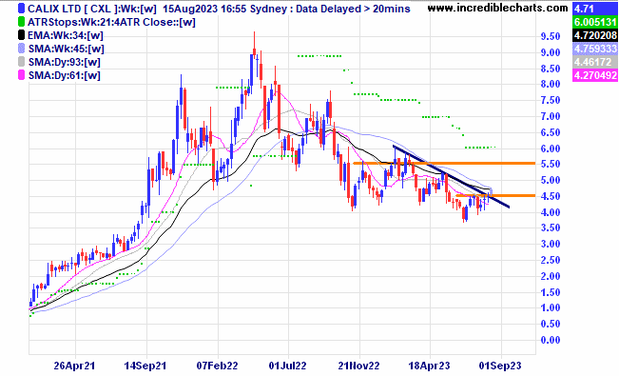
Task: Click the 21Nov22 date axis label
Action: coord(358,366)
